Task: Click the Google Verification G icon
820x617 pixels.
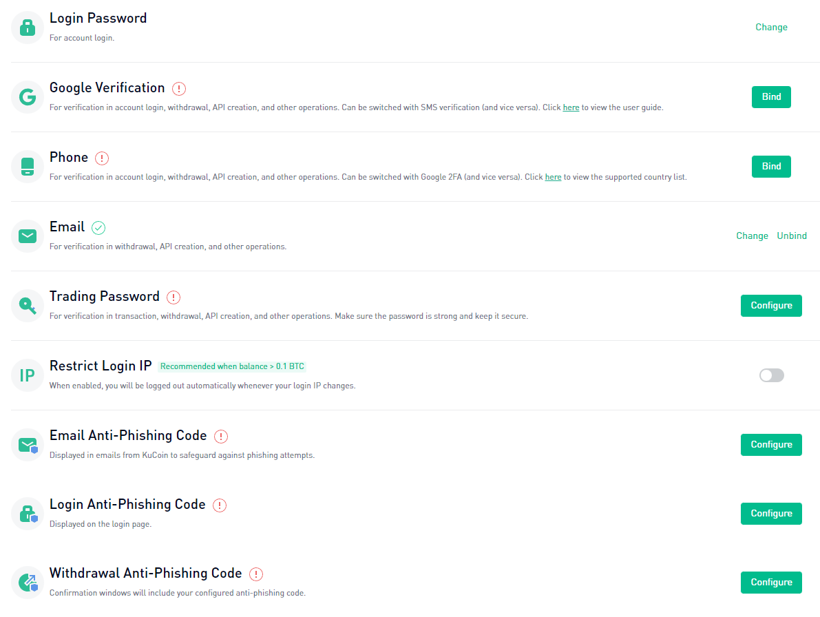Action: [x=27, y=96]
